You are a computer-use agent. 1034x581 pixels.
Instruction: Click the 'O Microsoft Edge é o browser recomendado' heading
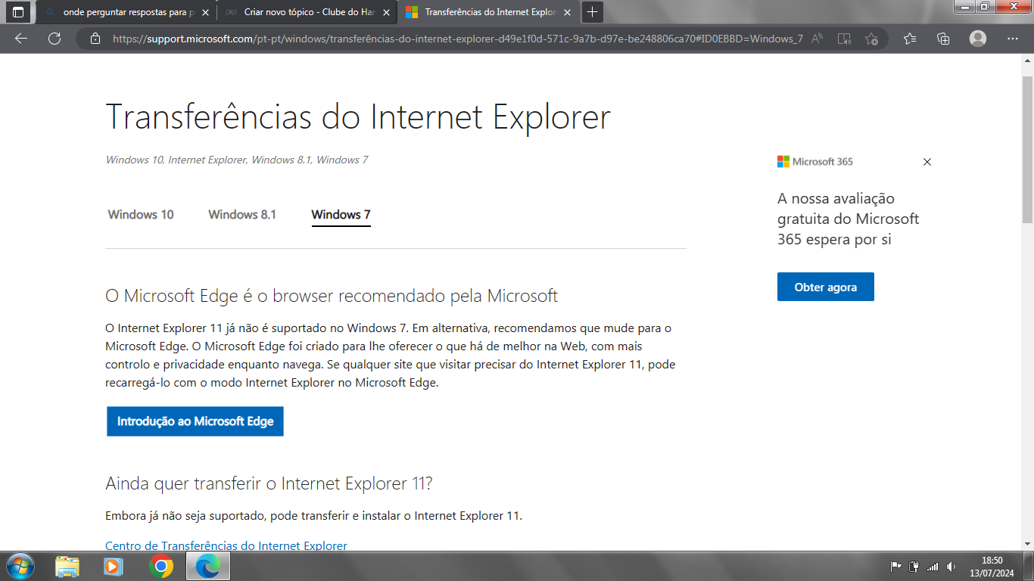click(x=332, y=296)
